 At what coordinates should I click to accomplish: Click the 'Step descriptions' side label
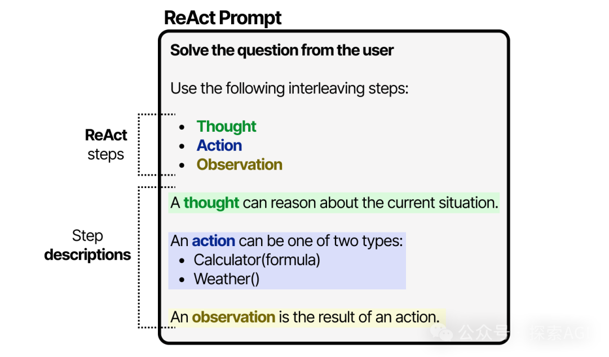(87, 246)
